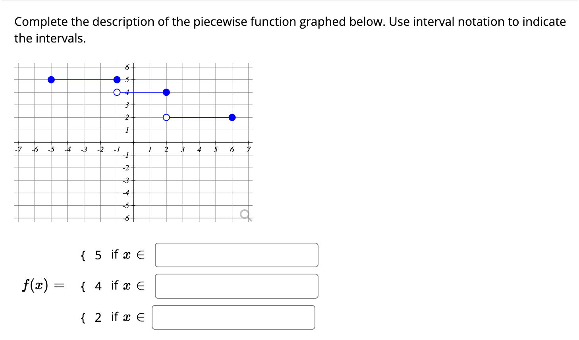The image size is (579, 340).
Task: Click the origin of the graph grid
Action: pos(133,143)
